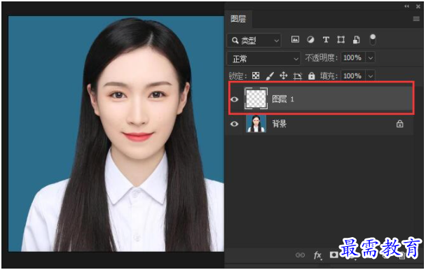Viewport: 426px width, 270px height.
Task: Collapse panel with double-arrow icon
Action: tap(406, 6)
